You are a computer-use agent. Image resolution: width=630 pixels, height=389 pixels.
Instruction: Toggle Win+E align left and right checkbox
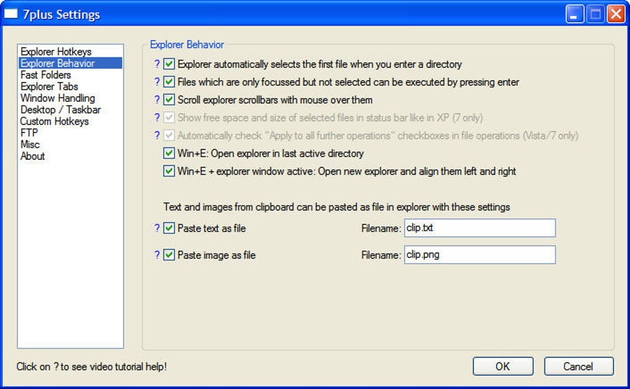(x=169, y=172)
